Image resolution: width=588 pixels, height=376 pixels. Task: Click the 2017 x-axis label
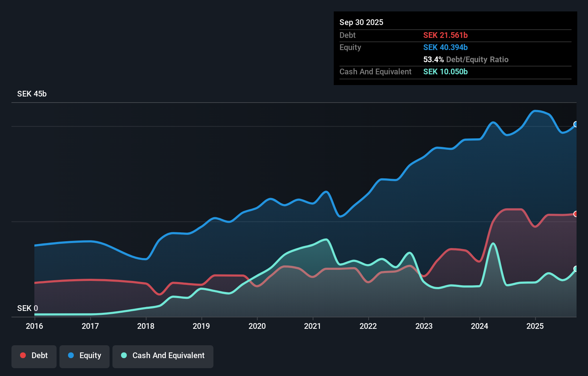(x=90, y=326)
